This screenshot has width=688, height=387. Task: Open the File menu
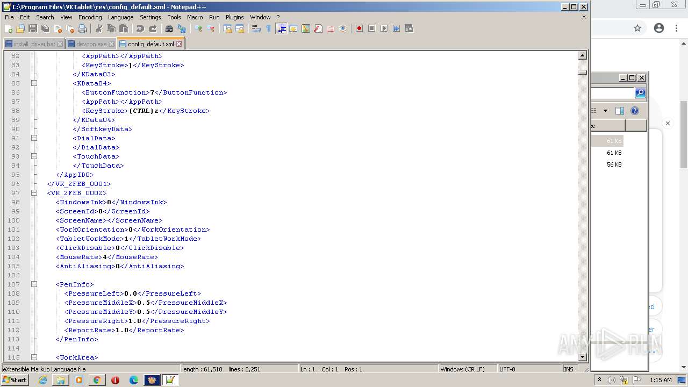[x=9, y=17]
